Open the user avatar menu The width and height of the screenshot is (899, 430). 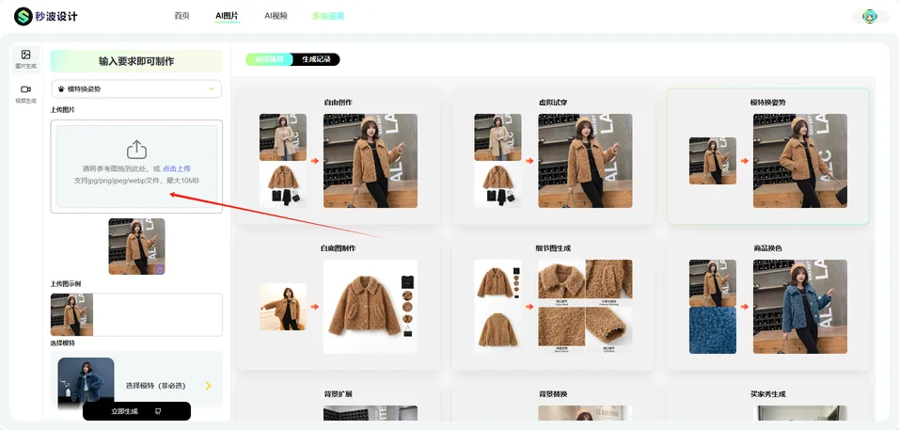coord(871,16)
